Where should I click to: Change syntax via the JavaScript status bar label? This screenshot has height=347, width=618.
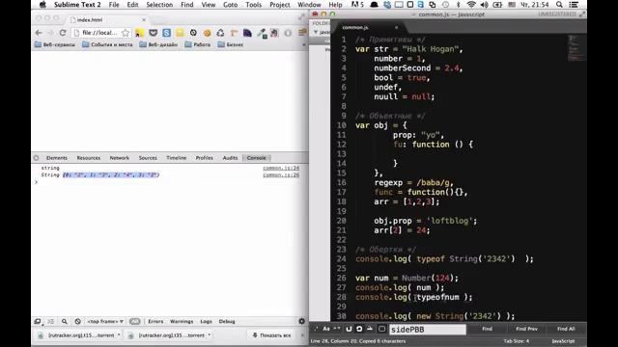tap(563, 341)
